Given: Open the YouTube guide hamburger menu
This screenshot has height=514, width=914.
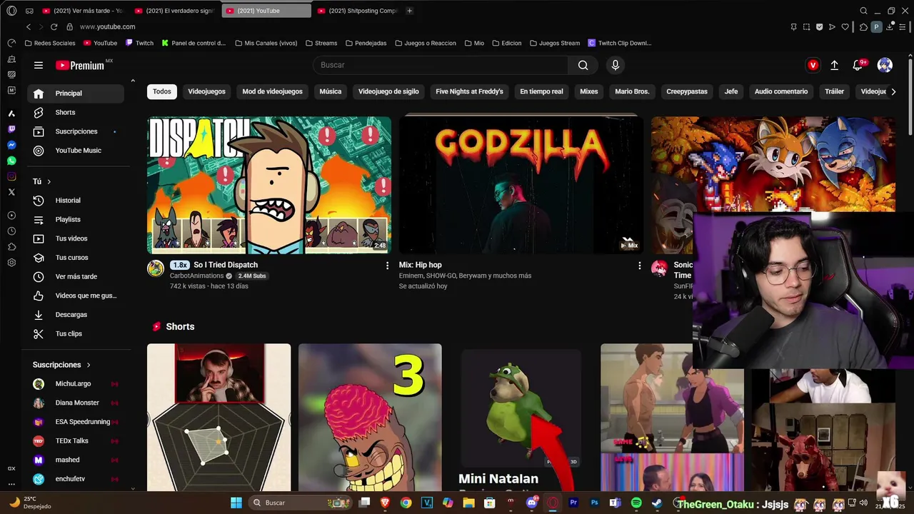Looking at the screenshot, I should coord(39,65).
